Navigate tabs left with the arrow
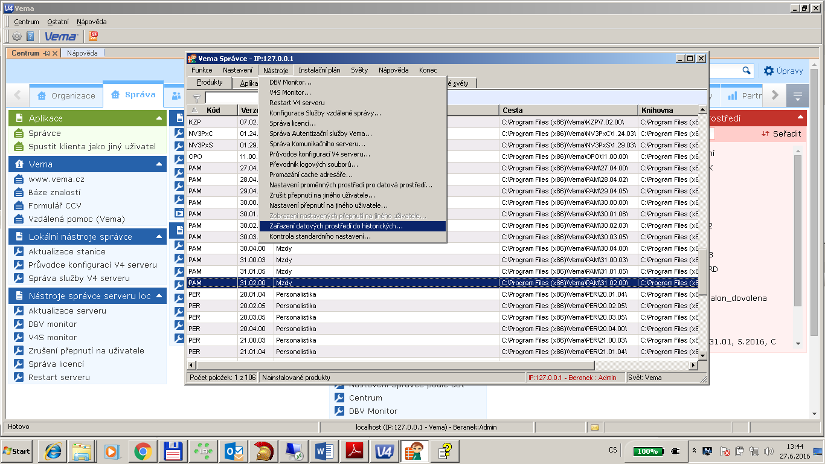The height and width of the screenshot is (464, 825). point(18,95)
